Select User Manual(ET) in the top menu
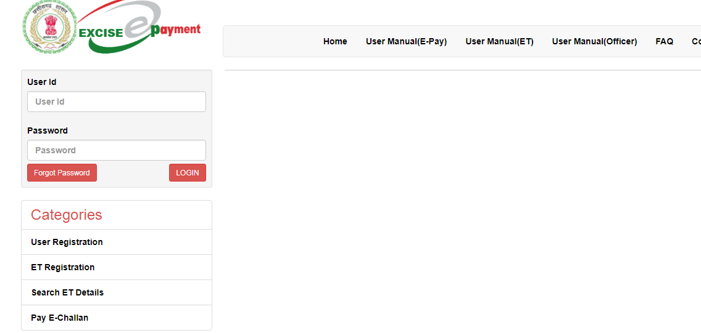The height and width of the screenshot is (333, 701). click(x=499, y=41)
